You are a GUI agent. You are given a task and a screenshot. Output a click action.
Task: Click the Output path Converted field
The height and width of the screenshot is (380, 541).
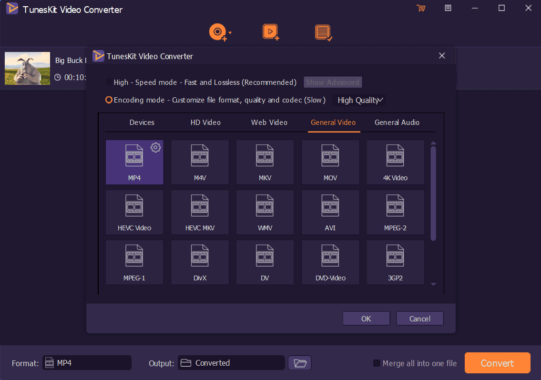tap(231, 363)
